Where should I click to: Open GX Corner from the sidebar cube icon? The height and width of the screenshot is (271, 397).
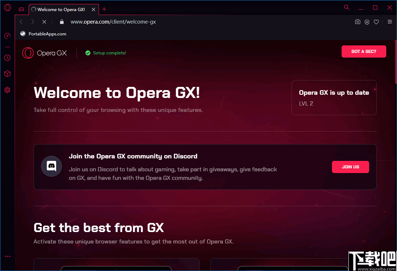point(7,74)
